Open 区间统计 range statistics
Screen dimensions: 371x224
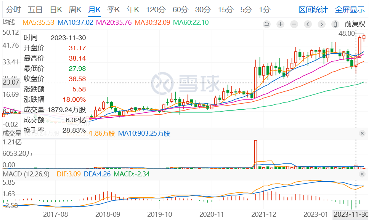[313, 10]
